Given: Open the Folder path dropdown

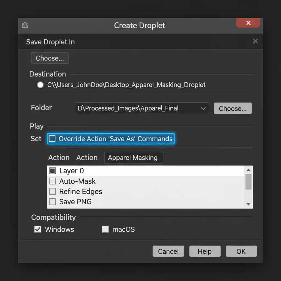Looking at the screenshot, I should (203, 108).
